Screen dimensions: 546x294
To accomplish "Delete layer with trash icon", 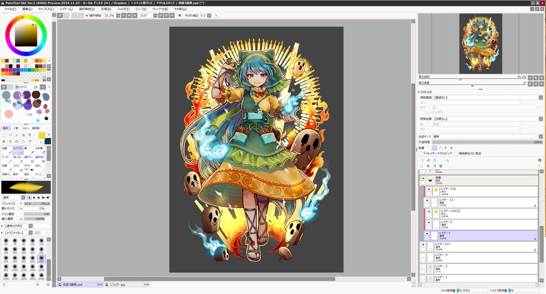I will click(x=440, y=166).
